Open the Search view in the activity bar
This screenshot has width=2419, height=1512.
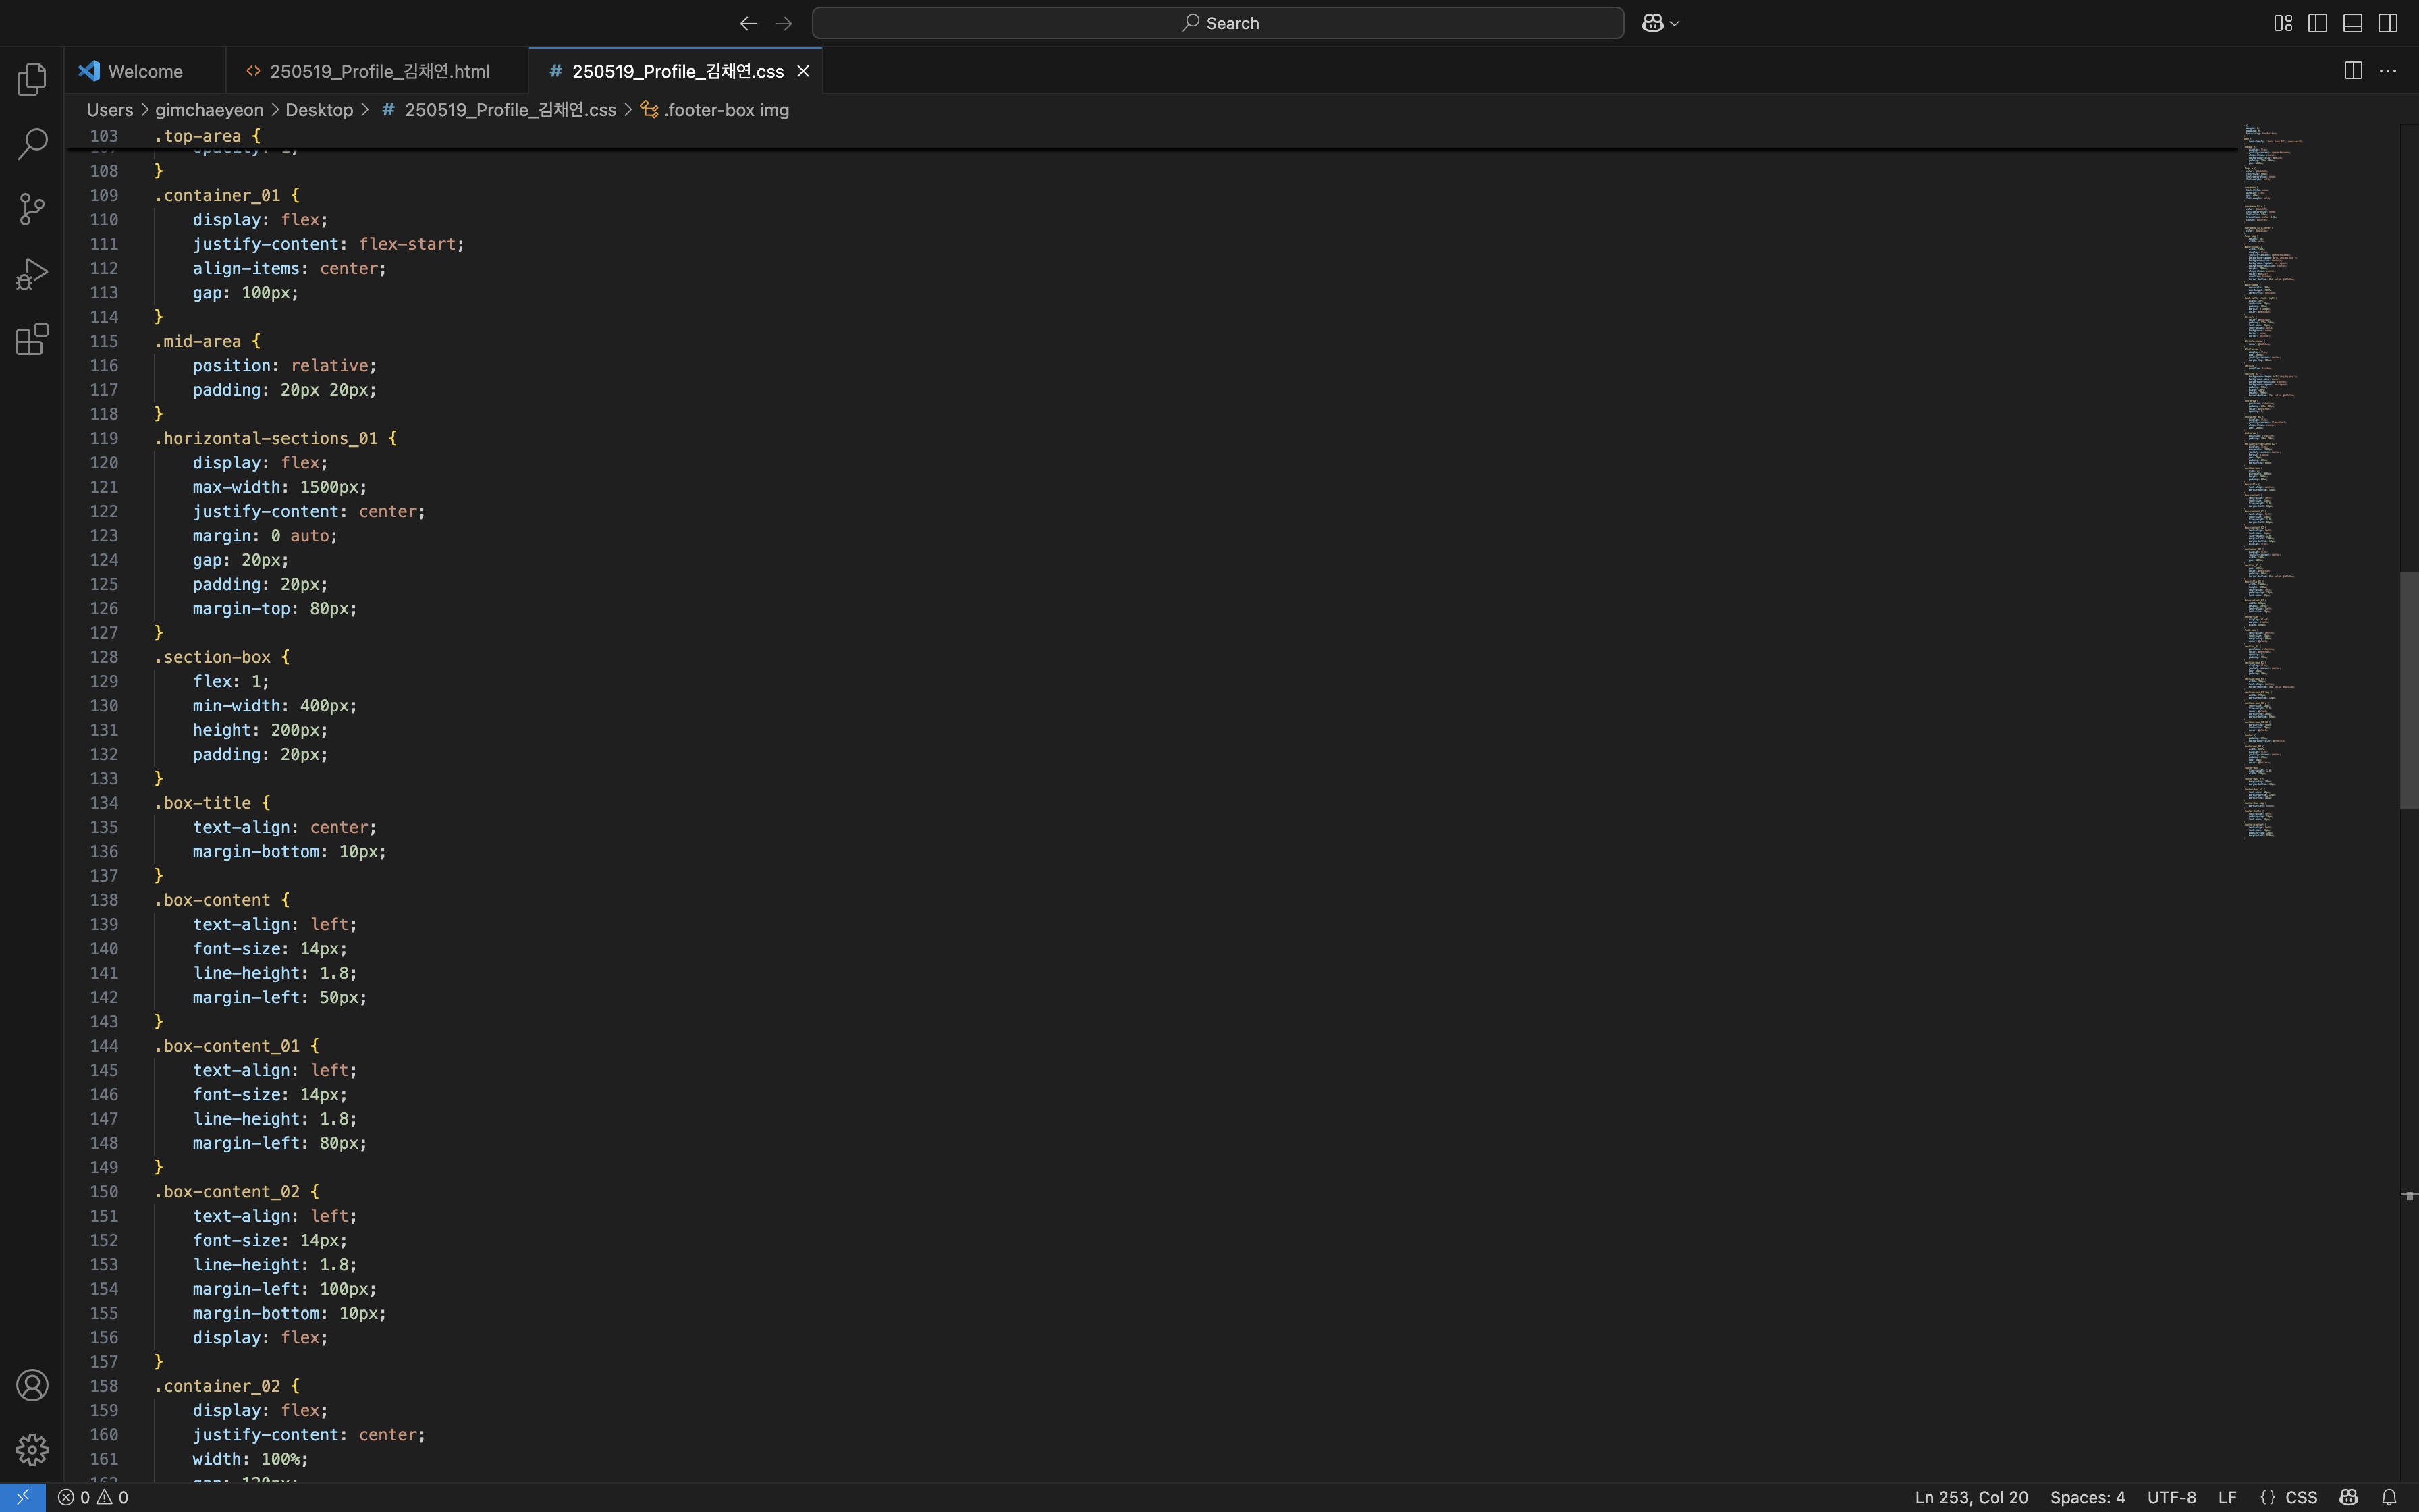32,144
